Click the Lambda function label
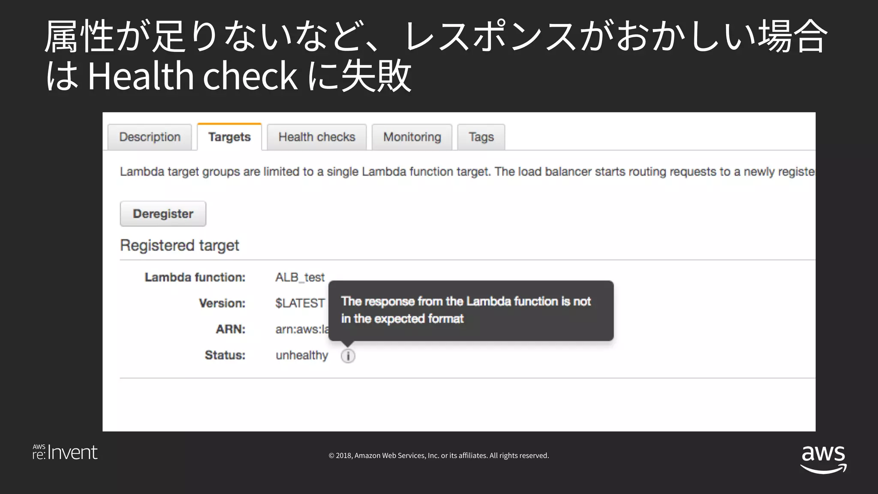This screenshot has height=494, width=878. coord(195,277)
